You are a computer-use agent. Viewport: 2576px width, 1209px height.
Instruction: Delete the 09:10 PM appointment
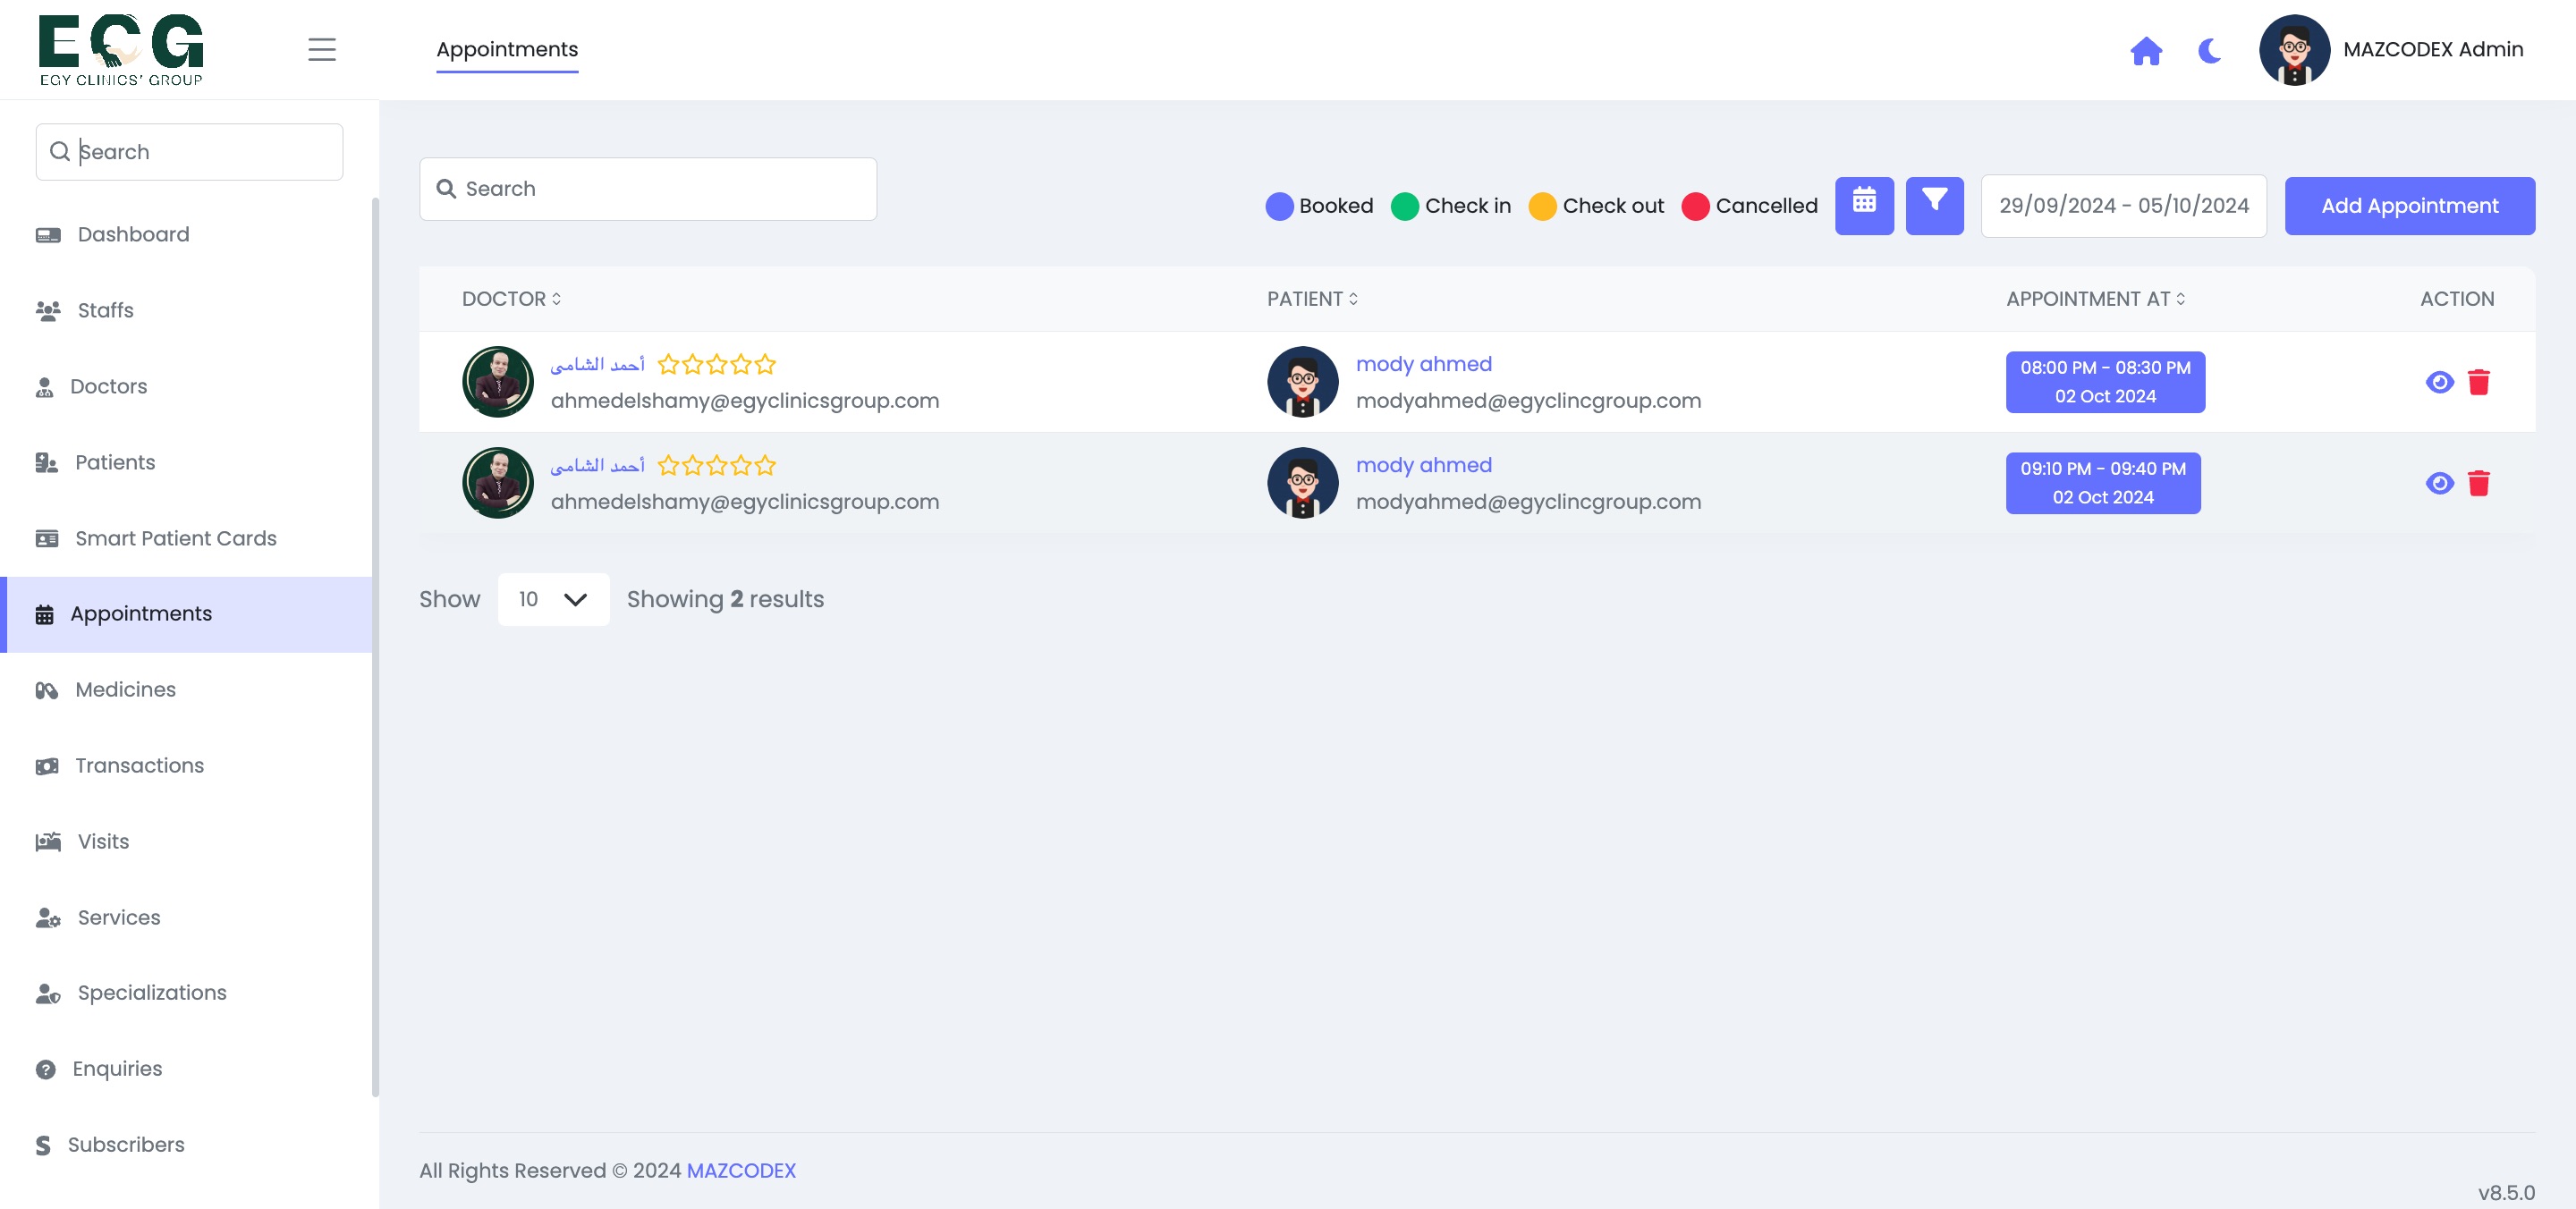[x=2478, y=483]
